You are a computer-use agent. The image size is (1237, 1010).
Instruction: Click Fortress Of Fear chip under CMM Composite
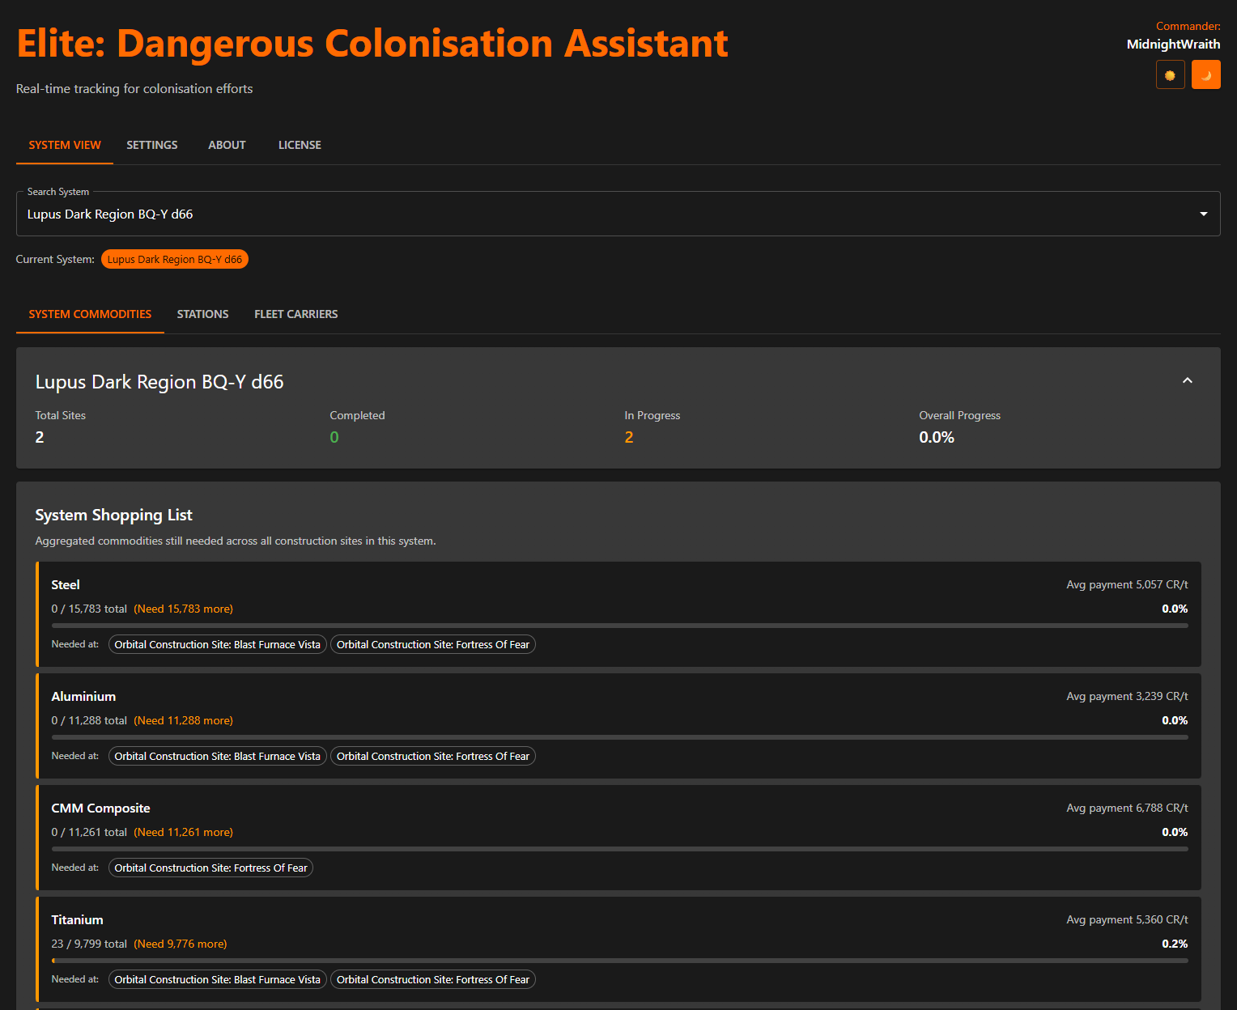point(210,867)
